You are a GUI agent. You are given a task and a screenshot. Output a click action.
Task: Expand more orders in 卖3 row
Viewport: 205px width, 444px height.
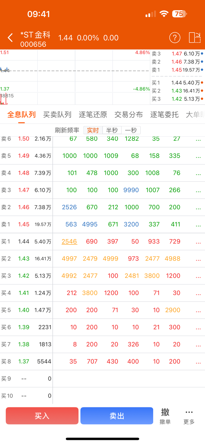[198, 191]
